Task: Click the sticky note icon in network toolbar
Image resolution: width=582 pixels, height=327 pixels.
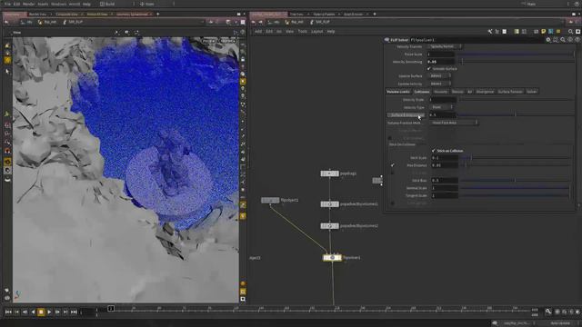Action: pyautogui.click(x=544, y=32)
